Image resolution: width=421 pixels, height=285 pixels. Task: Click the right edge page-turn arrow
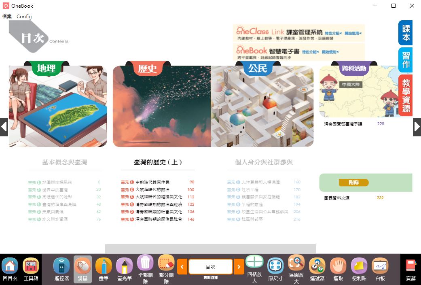[x=417, y=127]
